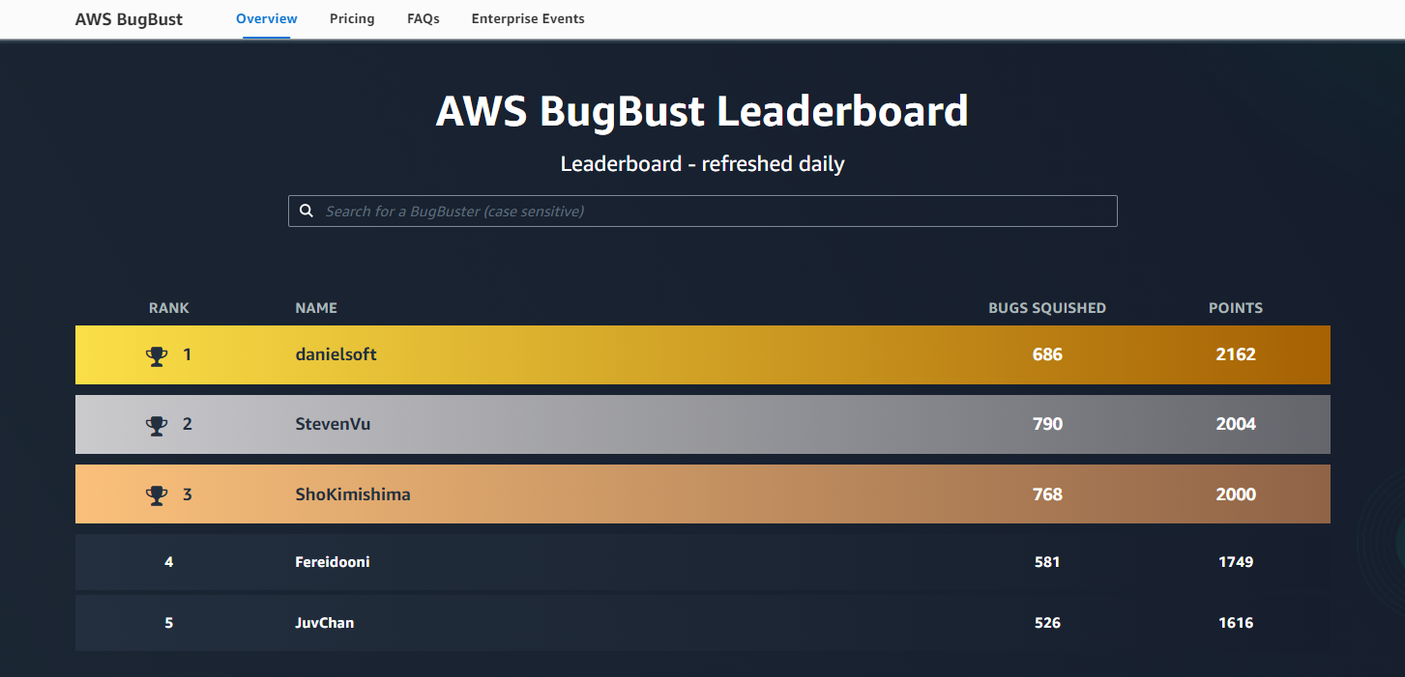Select the name danielsoft

[336, 354]
